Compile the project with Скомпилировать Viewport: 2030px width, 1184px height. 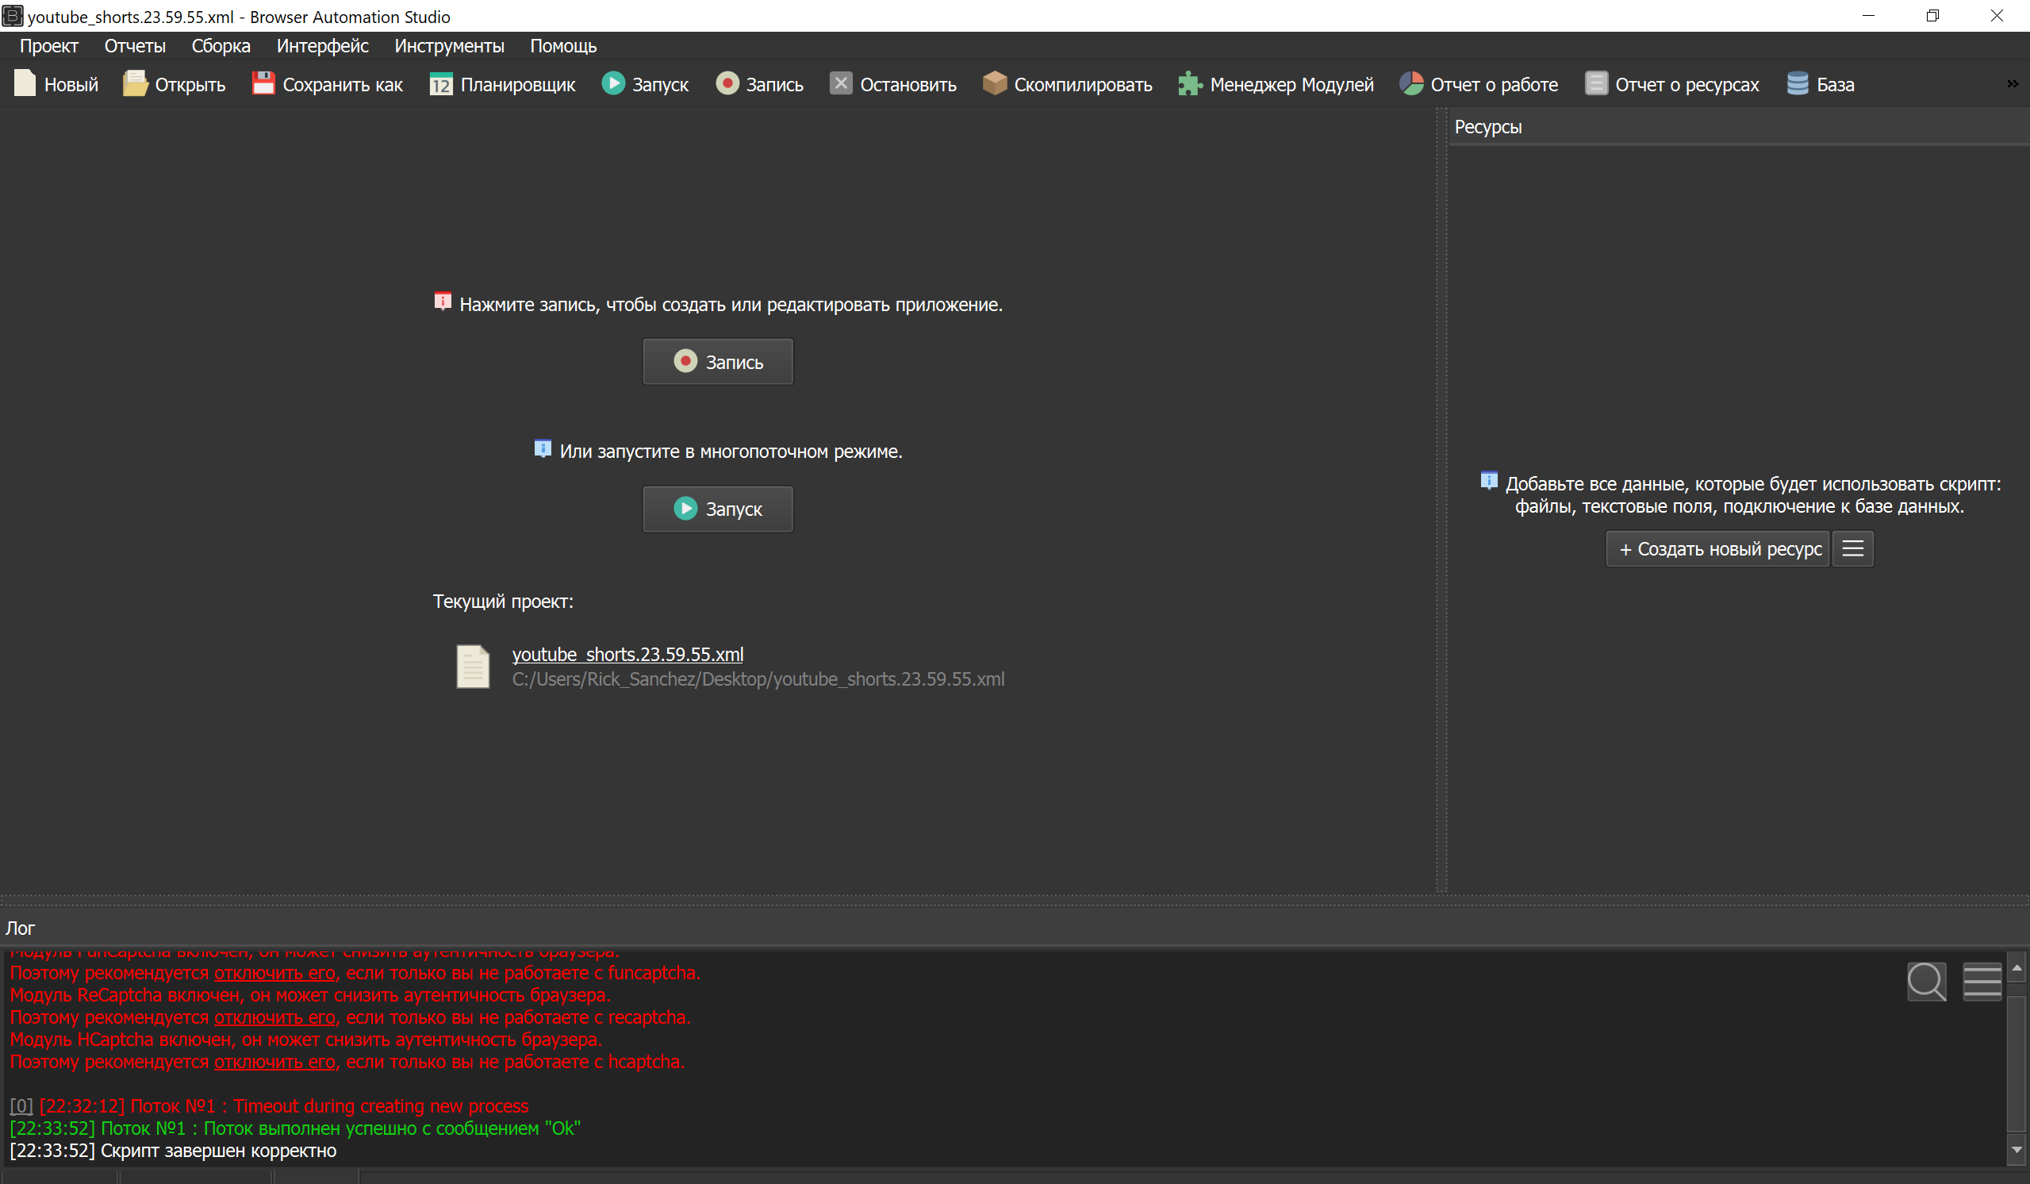pyautogui.click(x=1068, y=84)
